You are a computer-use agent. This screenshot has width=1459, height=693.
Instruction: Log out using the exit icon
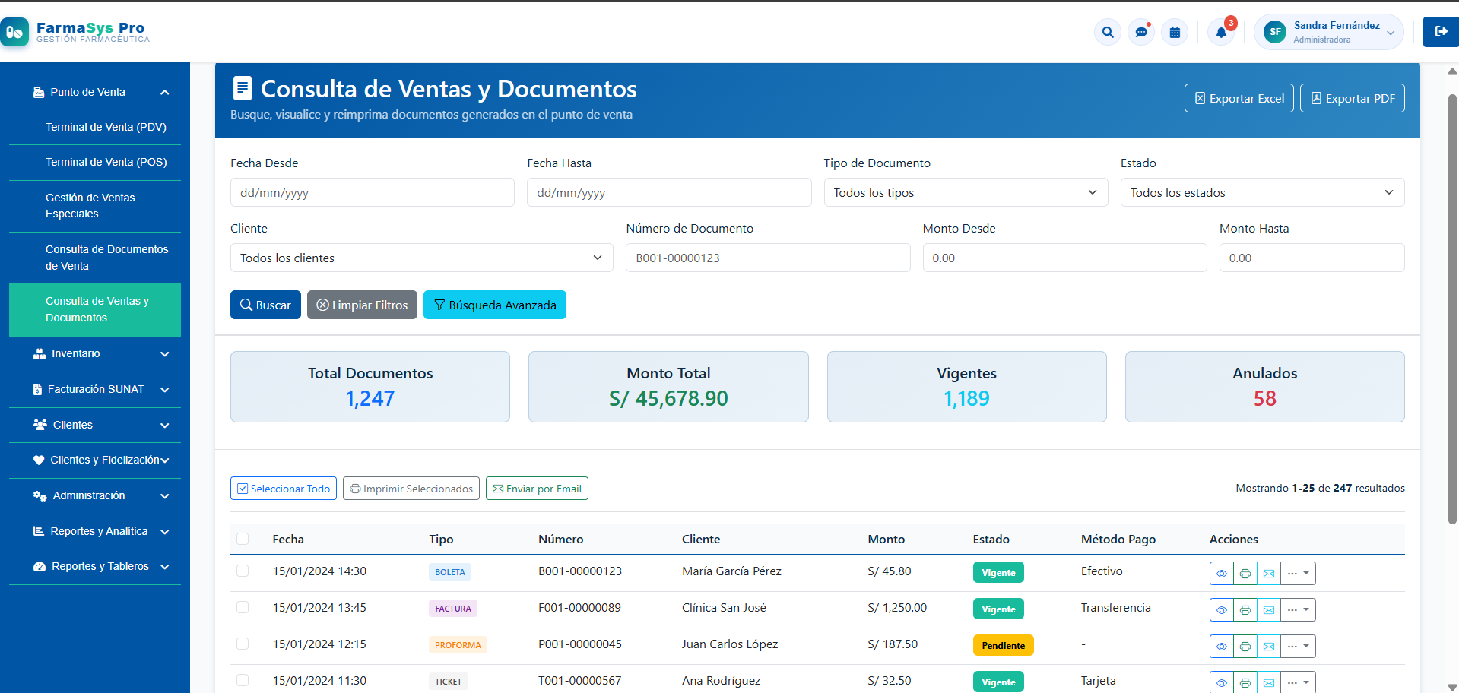1440,32
